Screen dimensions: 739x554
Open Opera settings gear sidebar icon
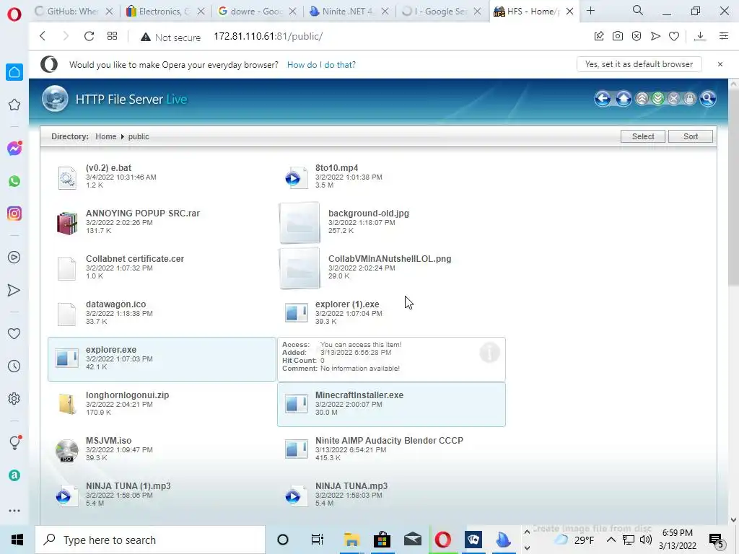pyautogui.click(x=14, y=398)
